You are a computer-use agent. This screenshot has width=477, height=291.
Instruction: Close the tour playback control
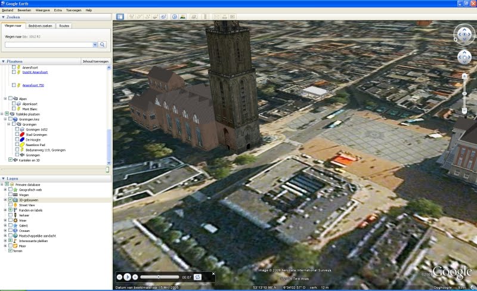tap(213, 274)
